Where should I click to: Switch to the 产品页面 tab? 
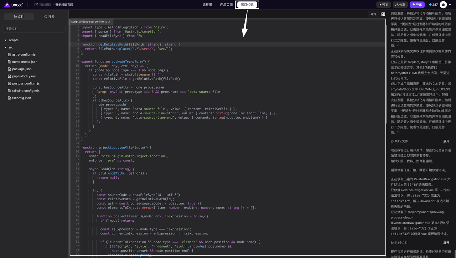(226, 5)
